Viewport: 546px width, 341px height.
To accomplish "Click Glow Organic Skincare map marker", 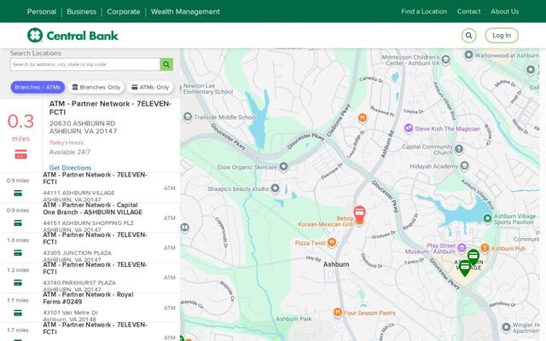I will pos(284,167).
